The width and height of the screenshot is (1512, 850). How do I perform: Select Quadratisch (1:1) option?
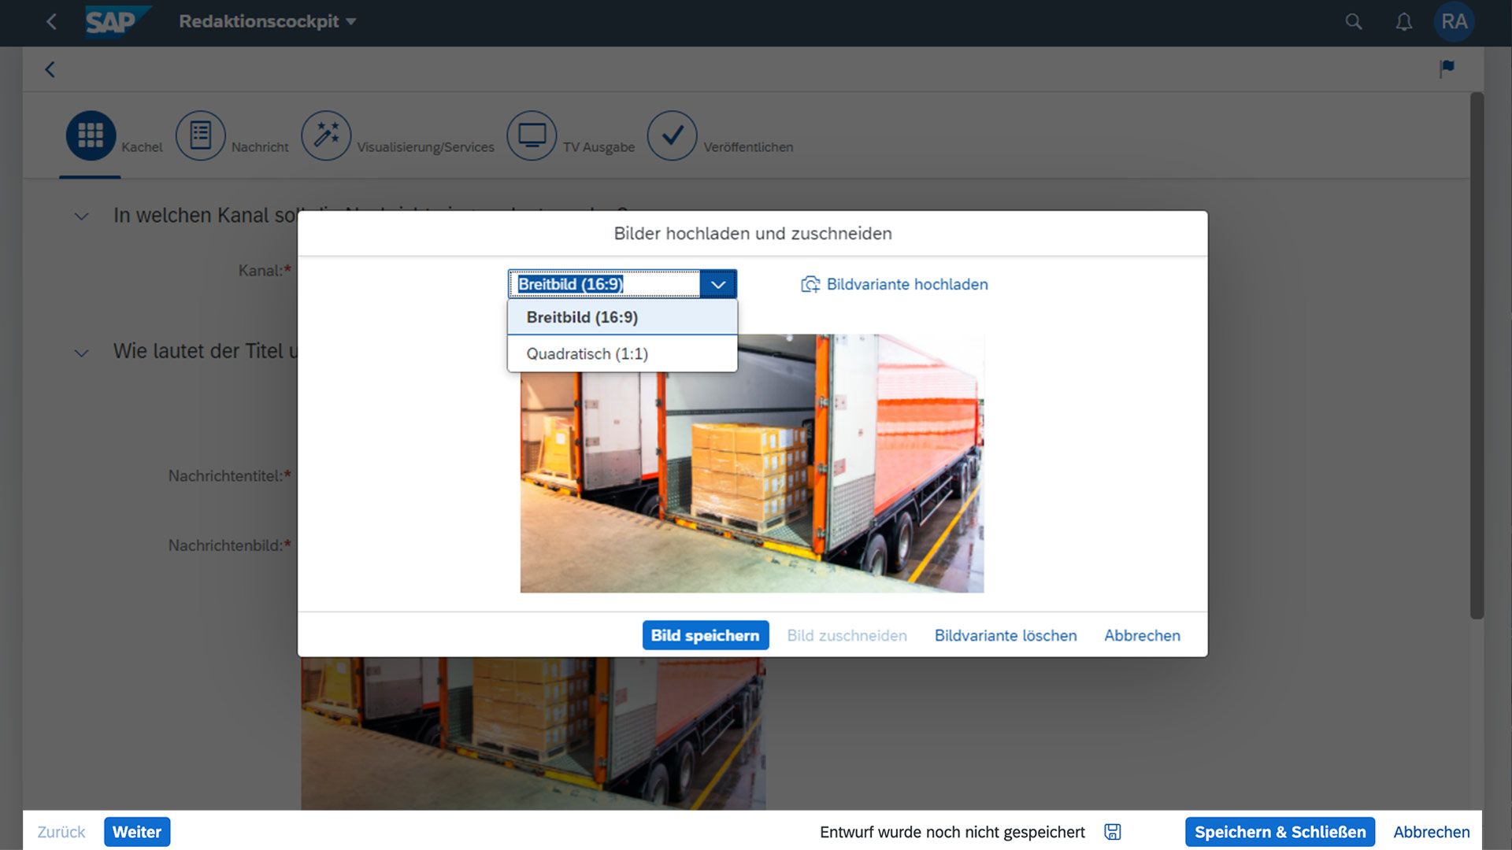tap(587, 354)
